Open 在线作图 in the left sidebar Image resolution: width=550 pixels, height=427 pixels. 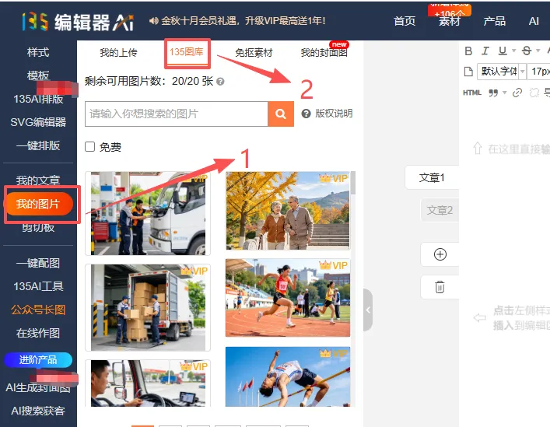[x=38, y=333]
